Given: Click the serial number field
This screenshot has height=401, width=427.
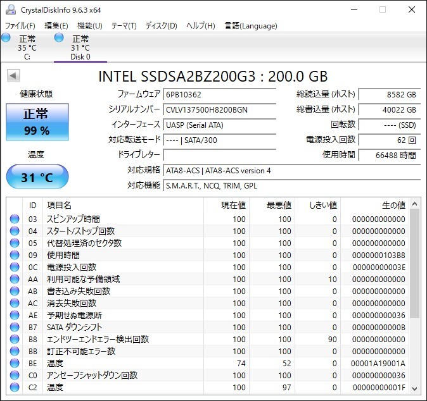Looking at the screenshot, I should click(219, 109).
